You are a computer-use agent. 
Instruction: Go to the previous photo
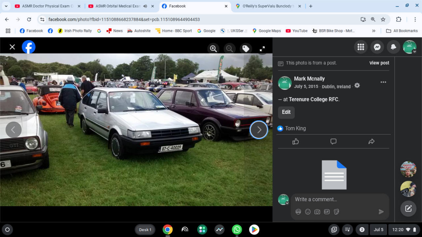pyautogui.click(x=14, y=130)
